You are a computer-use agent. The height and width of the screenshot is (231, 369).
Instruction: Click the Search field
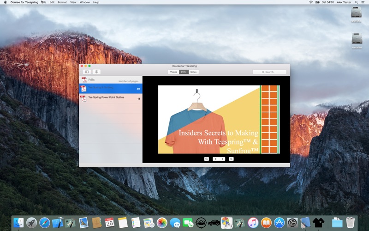click(269, 72)
